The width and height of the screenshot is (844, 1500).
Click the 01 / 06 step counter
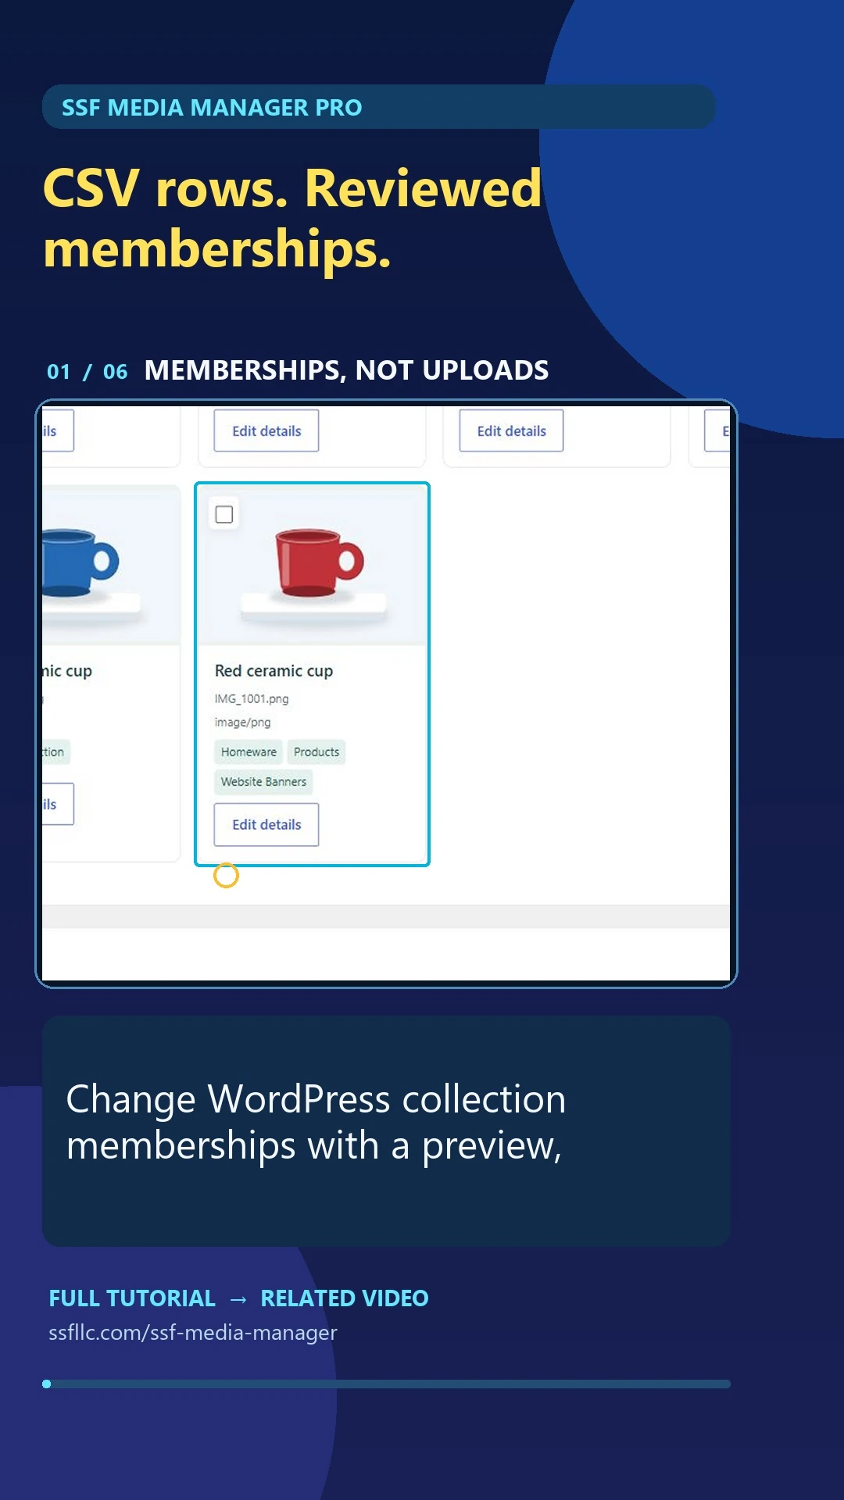point(87,371)
